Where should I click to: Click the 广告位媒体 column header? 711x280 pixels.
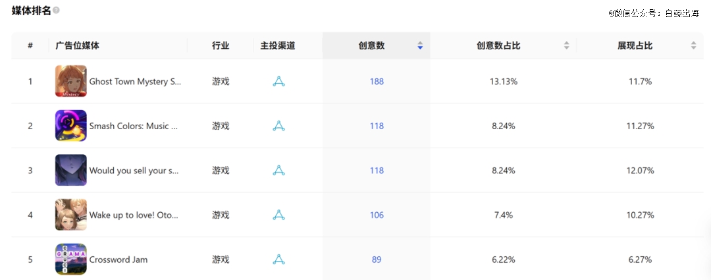coord(78,45)
